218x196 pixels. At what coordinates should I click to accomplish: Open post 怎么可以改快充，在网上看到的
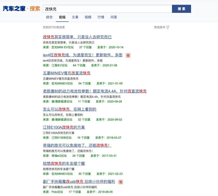pos(69,109)
